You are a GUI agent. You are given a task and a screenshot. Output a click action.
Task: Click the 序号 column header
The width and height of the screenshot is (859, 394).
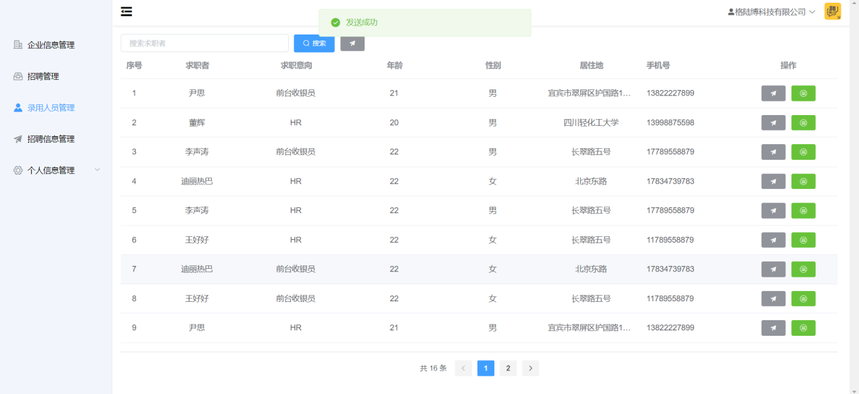[134, 66]
